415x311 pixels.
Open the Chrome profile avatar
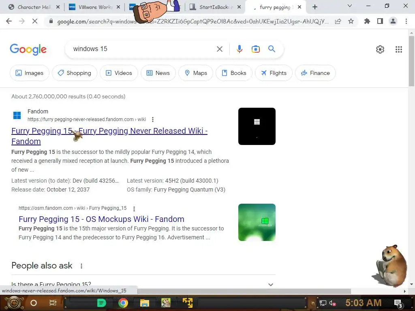[393, 21]
